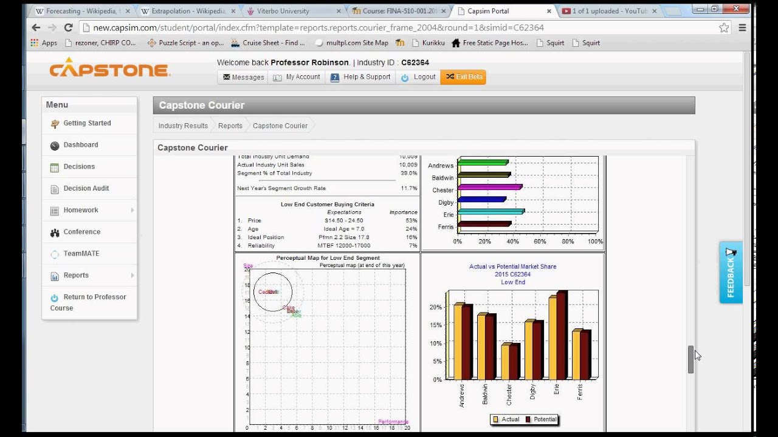Click the Capstone logo
This screenshot has height=437, width=778.
(109, 68)
